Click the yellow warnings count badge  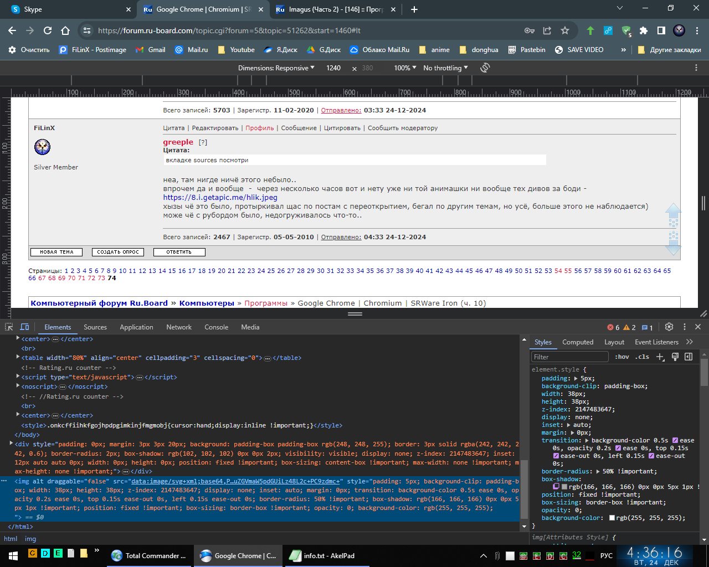click(630, 327)
